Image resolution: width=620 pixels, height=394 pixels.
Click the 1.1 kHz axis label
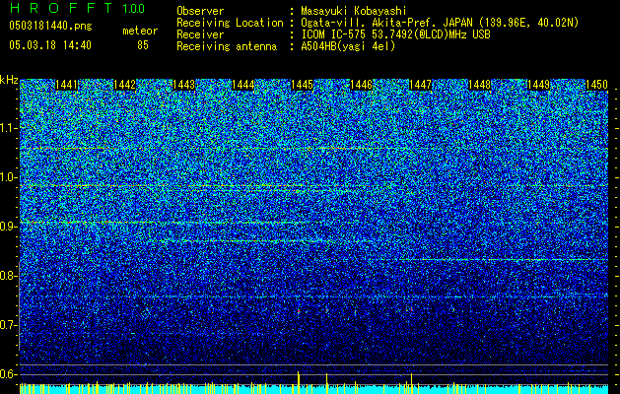pyautogui.click(x=8, y=128)
